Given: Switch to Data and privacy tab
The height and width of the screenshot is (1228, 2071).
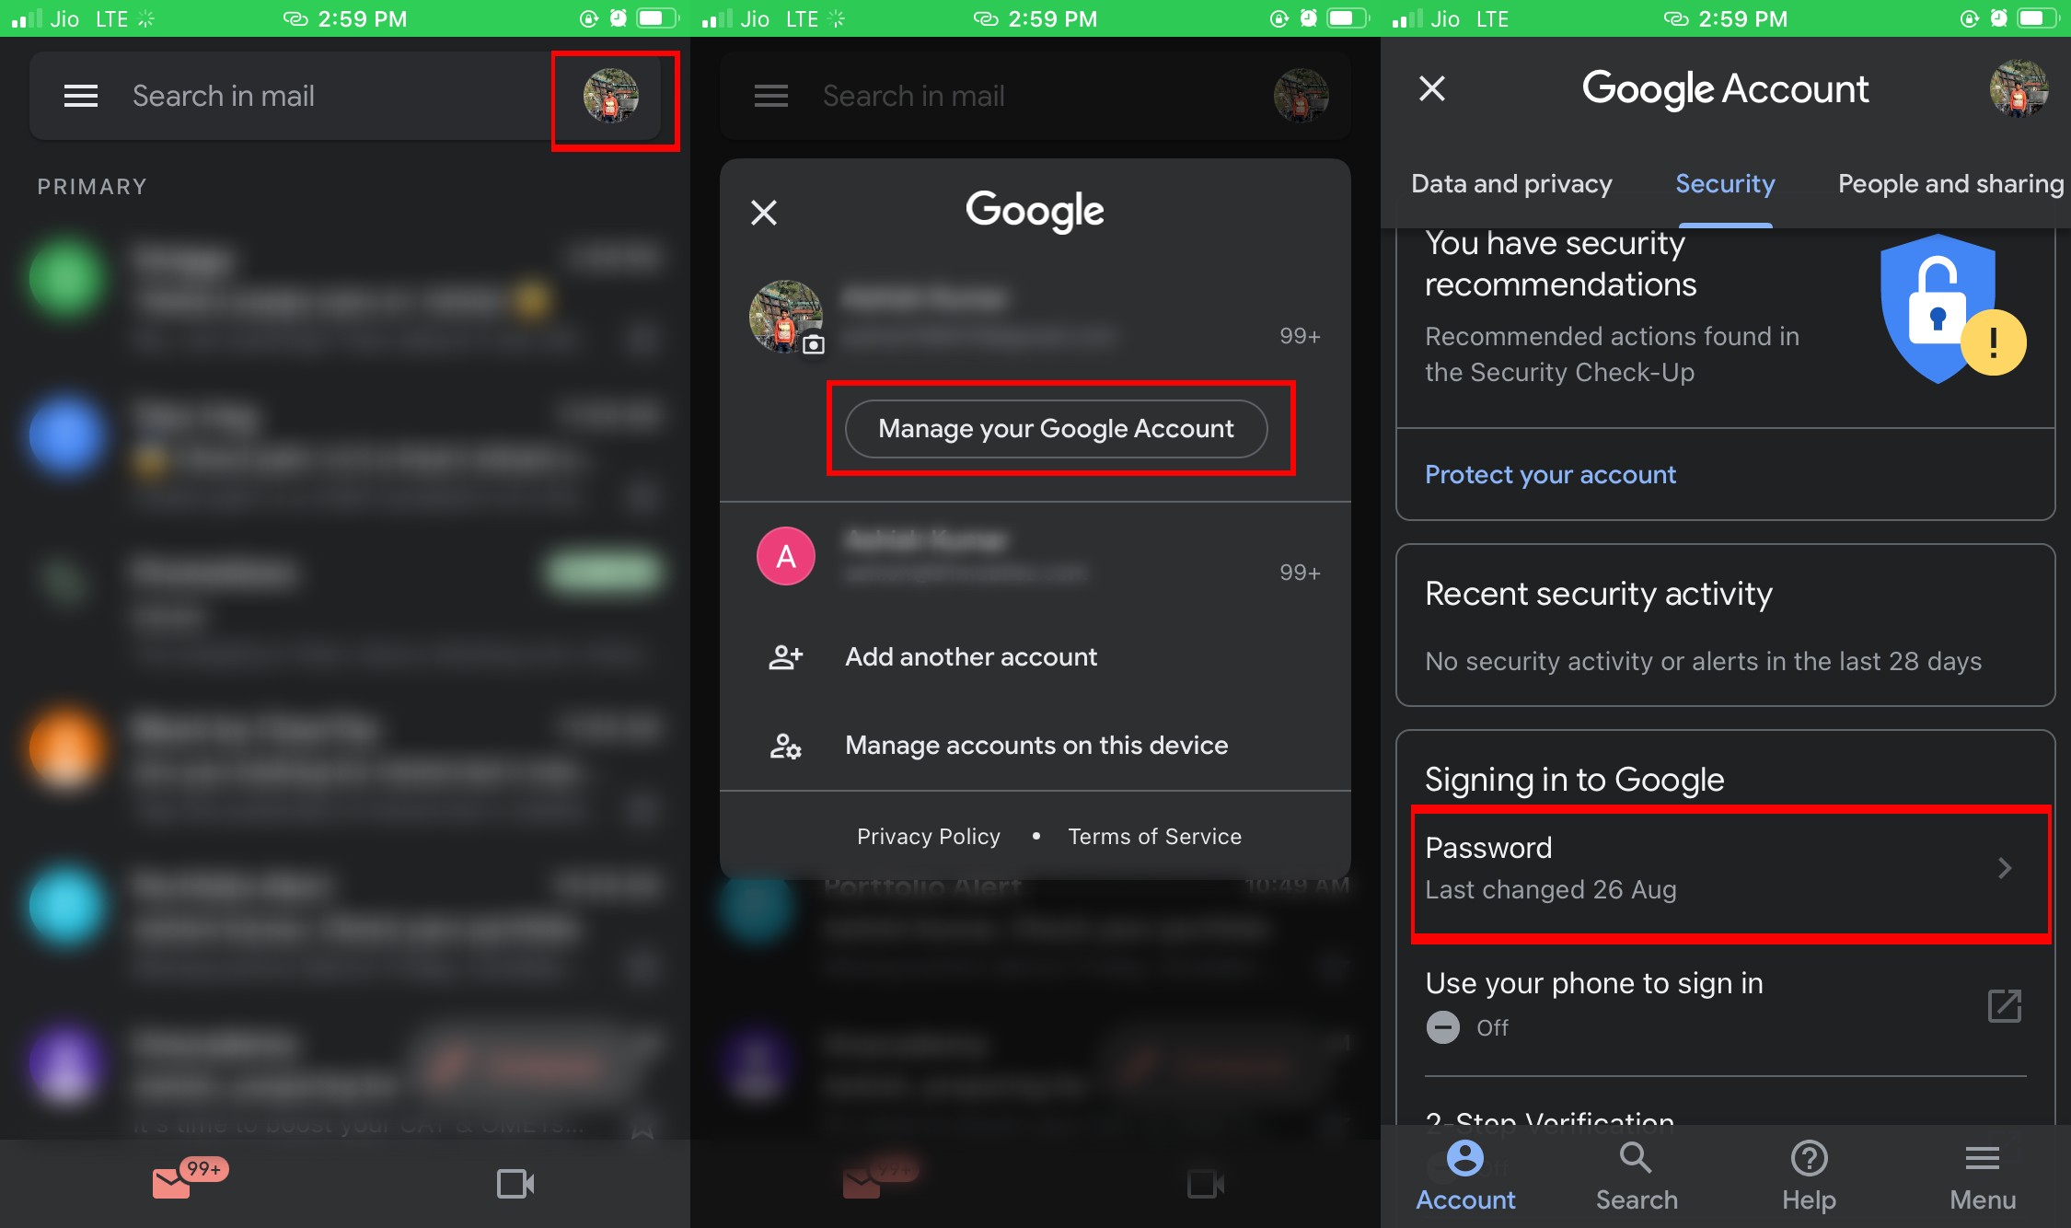Looking at the screenshot, I should tap(1511, 183).
